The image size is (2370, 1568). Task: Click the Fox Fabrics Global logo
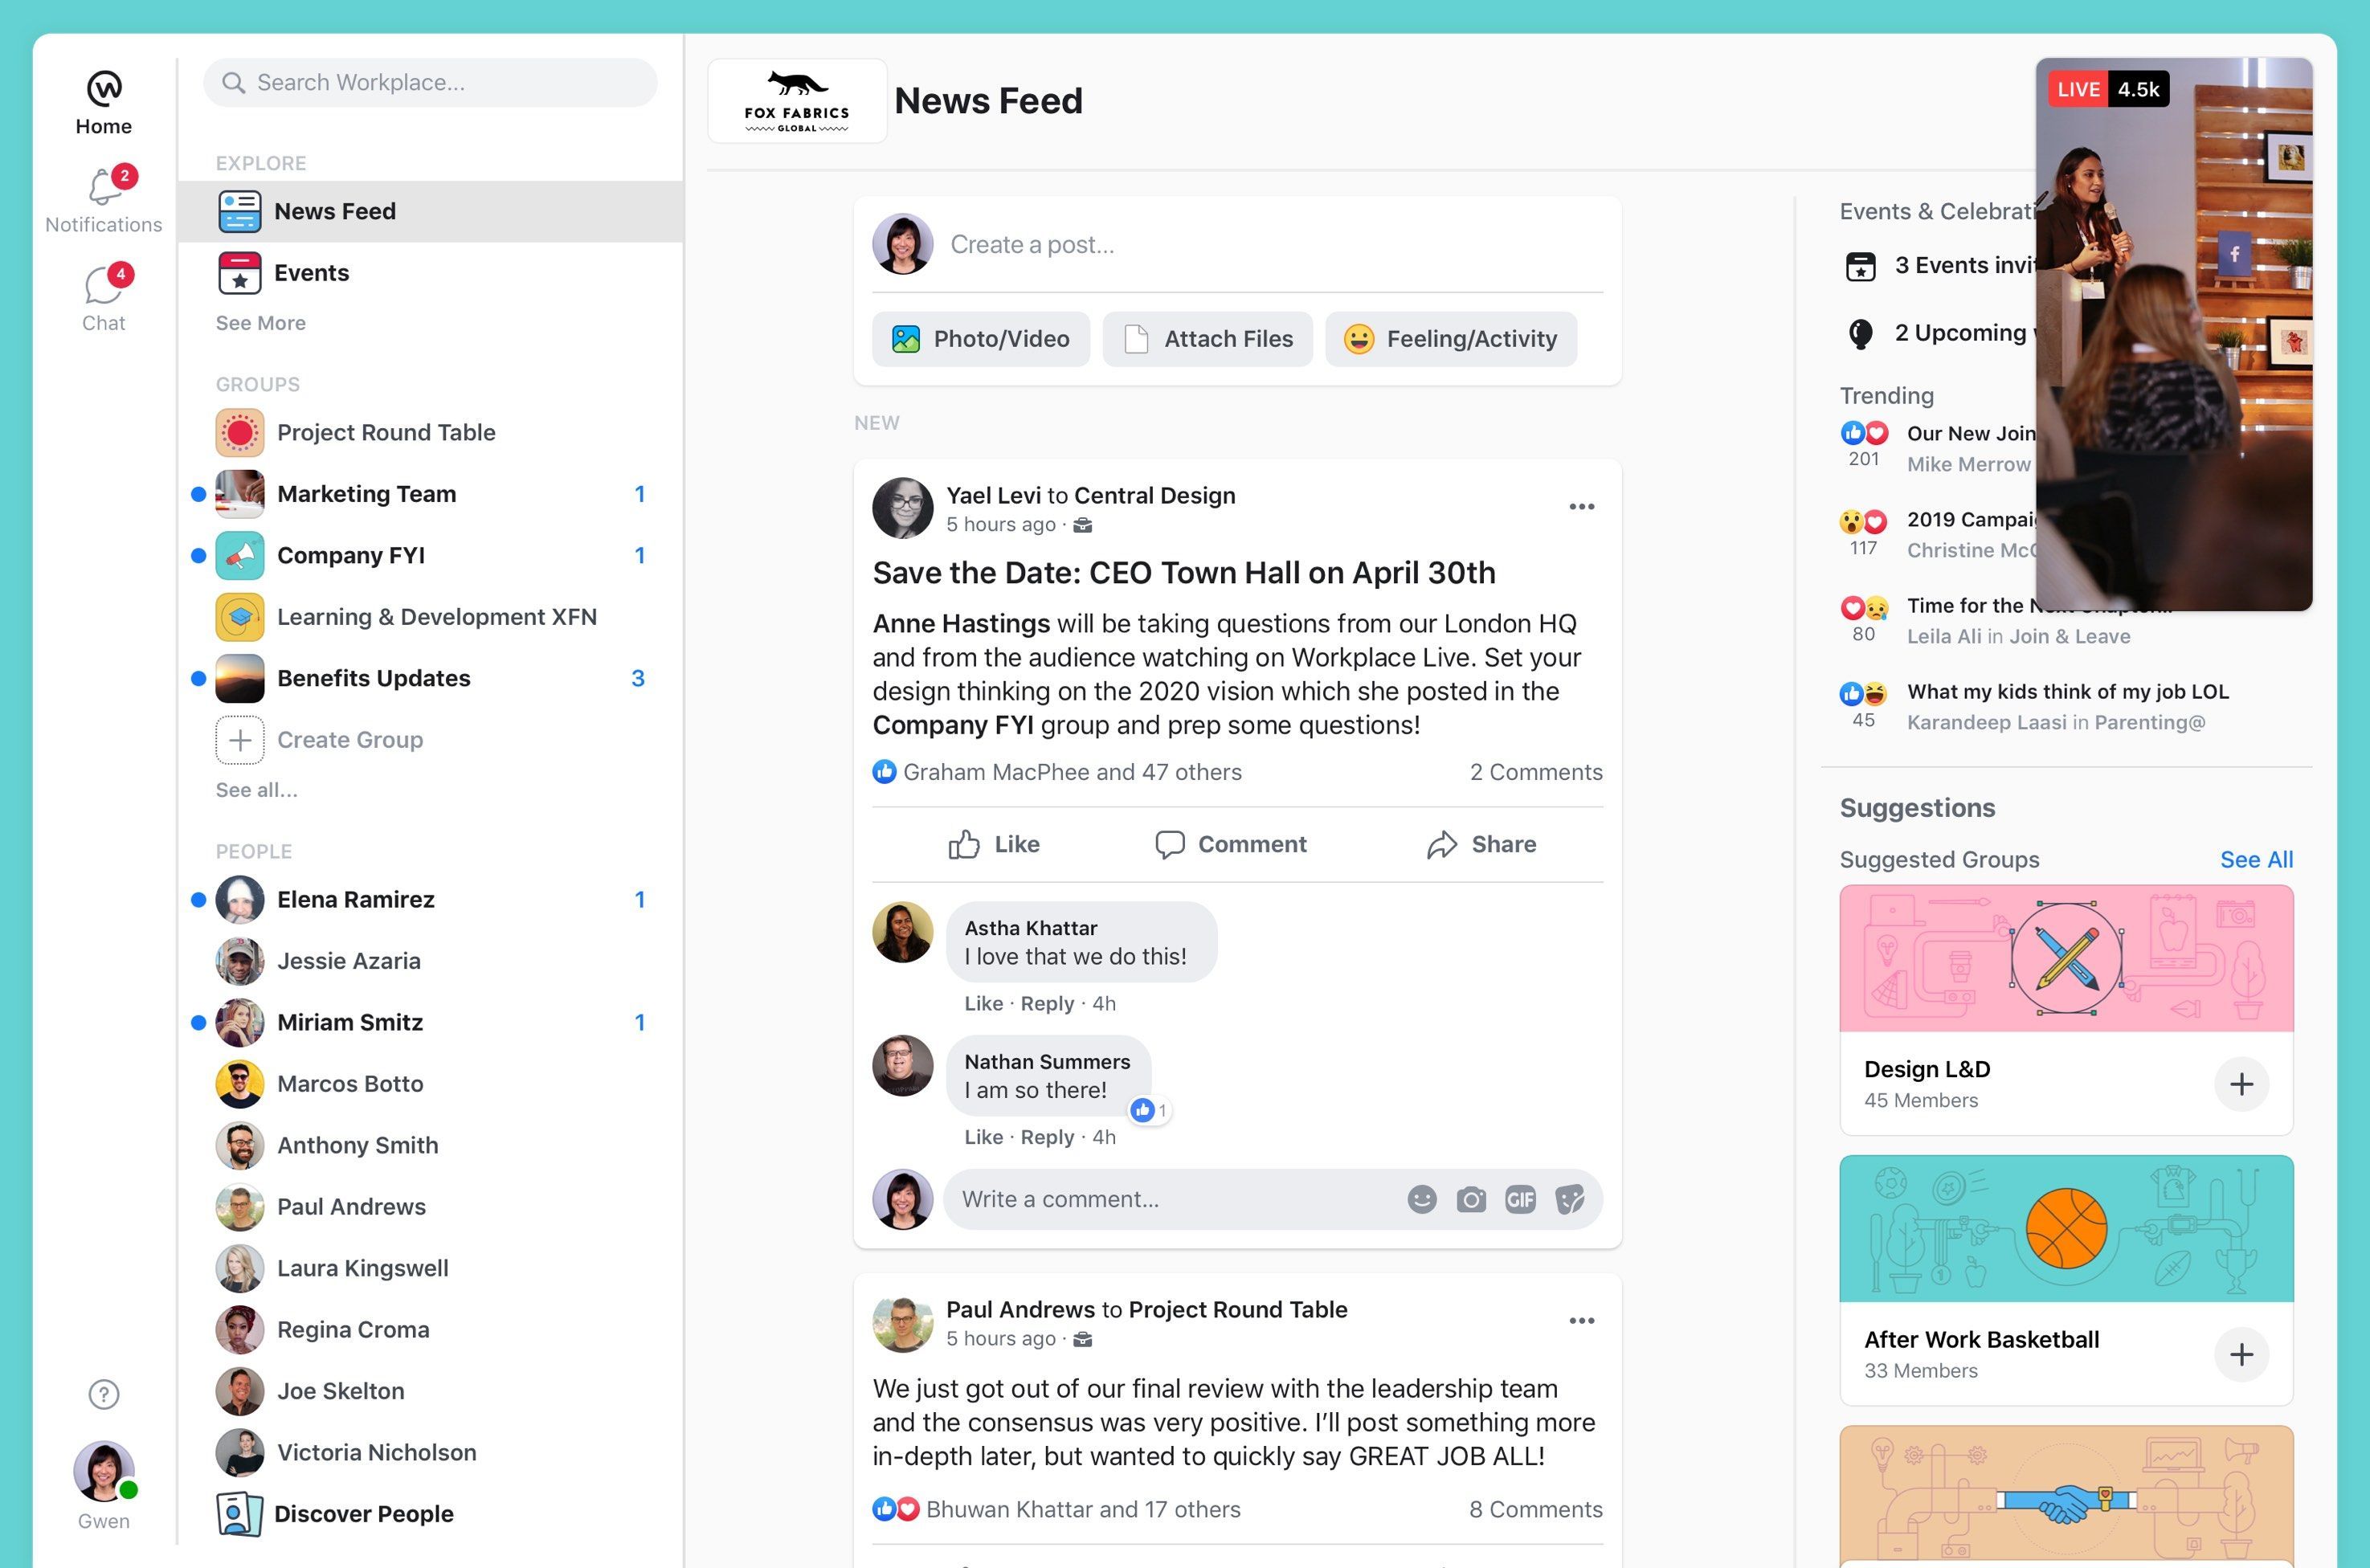coord(797,101)
